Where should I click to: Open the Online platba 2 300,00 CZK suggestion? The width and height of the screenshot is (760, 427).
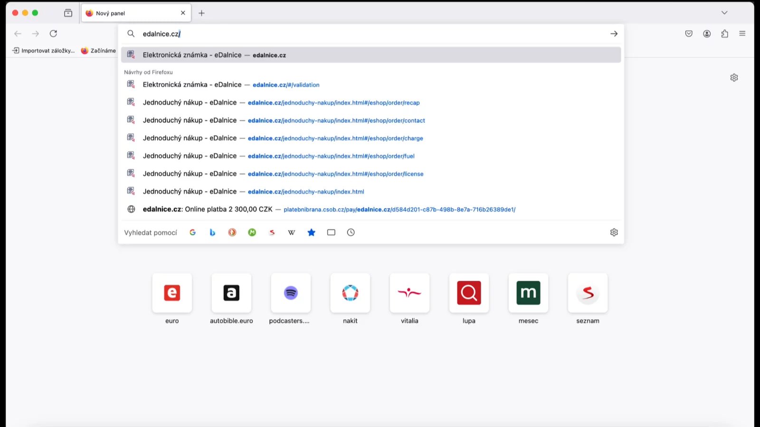point(371,209)
